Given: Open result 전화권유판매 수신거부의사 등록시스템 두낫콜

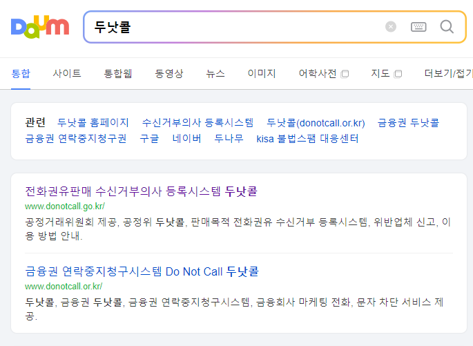Looking at the screenshot, I should pyautogui.click(x=141, y=191).
